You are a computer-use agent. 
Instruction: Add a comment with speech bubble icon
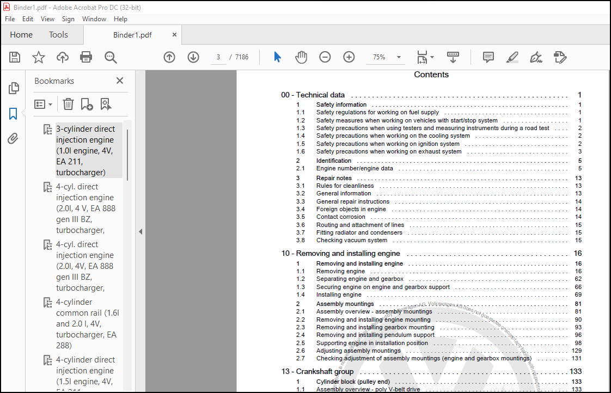(488, 57)
